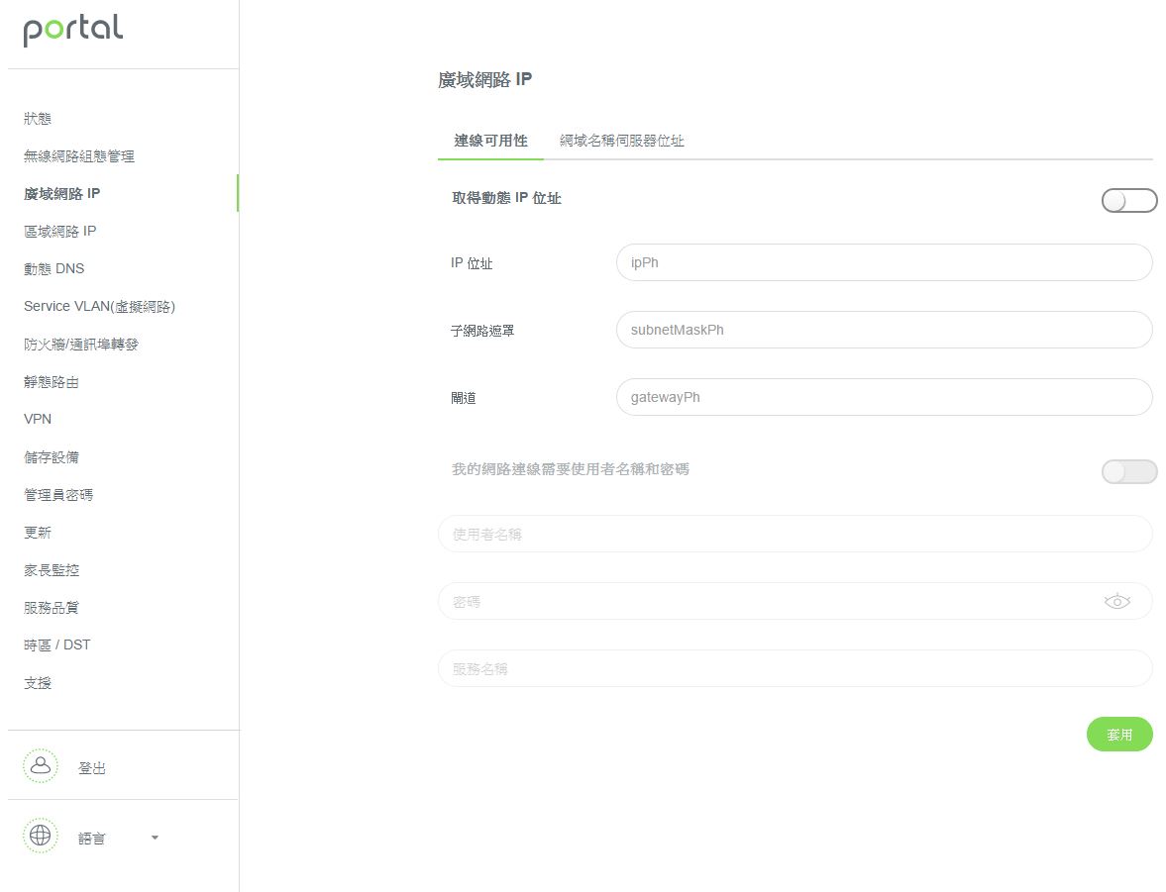This screenshot has height=892, width=1166.
Task: Click the Portal logo
Action: (x=73, y=30)
